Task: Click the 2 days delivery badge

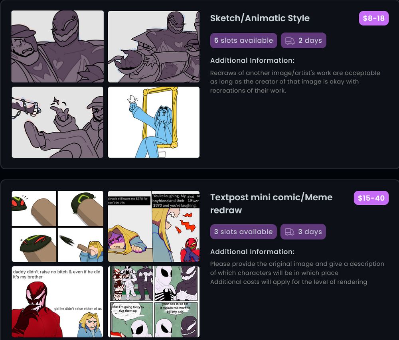Action: (x=303, y=40)
